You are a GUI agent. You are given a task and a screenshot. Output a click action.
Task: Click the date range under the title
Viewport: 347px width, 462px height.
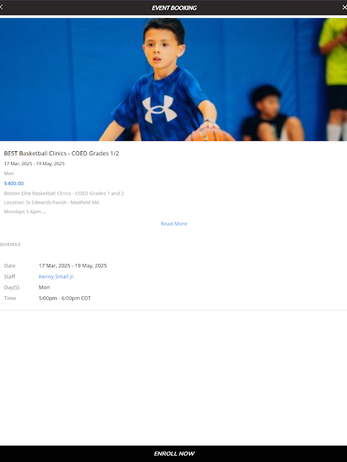click(x=34, y=163)
